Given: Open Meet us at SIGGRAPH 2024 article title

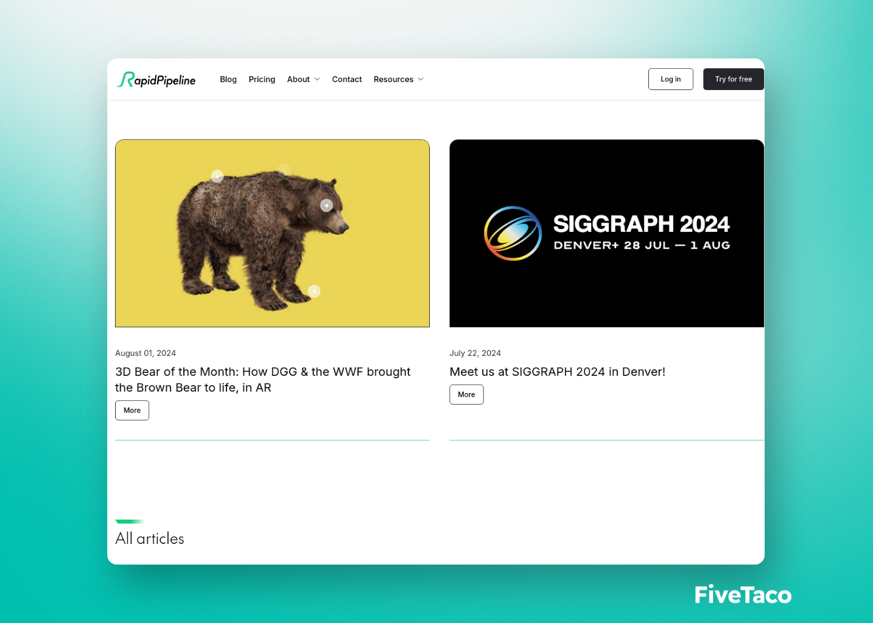Looking at the screenshot, I should (558, 372).
